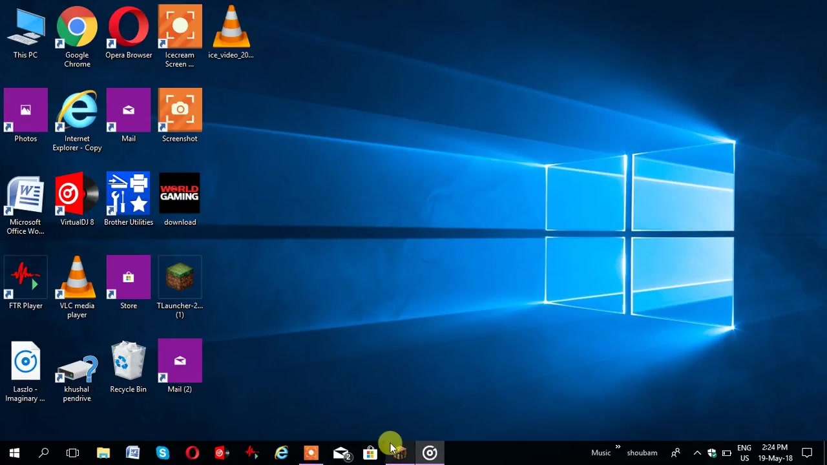Switch to Icecream Screen Recorder taskbar icon

tap(311, 453)
